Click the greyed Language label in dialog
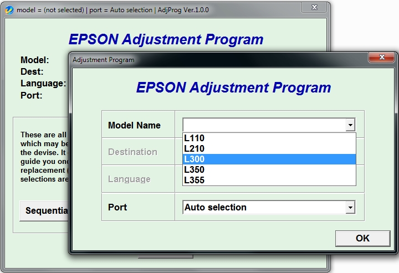 coord(129,179)
